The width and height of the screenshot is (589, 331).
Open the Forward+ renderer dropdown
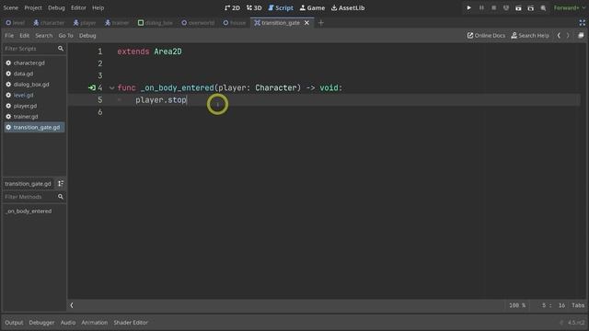click(x=569, y=7)
